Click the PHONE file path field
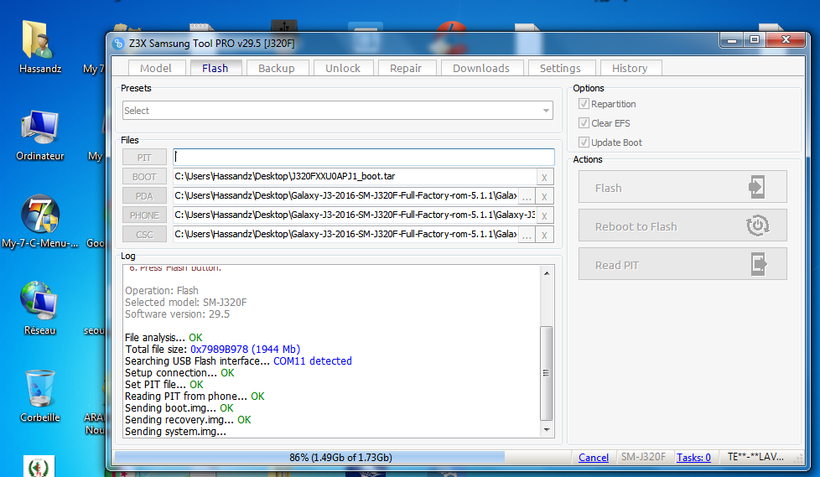The width and height of the screenshot is (820, 477). tap(355, 215)
